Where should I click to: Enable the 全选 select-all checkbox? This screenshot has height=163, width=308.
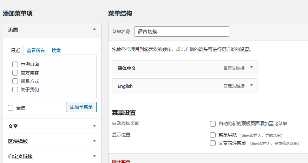click(11, 108)
